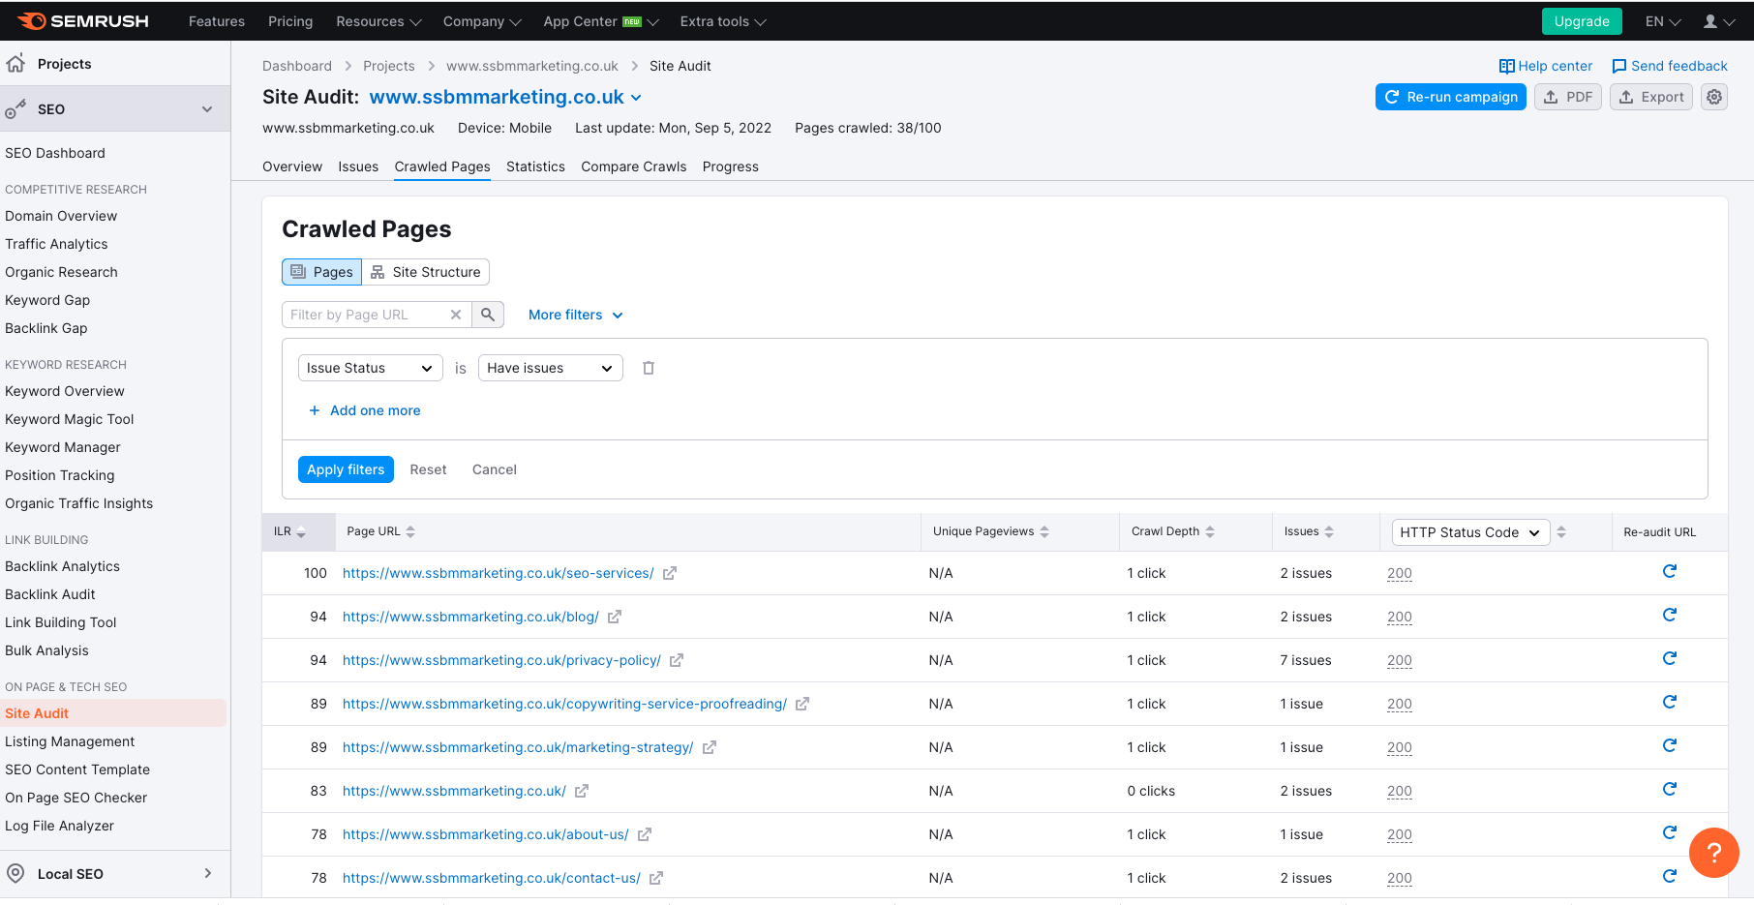The width and height of the screenshot is (1754, 905).
Task: Open seo-services page in new tab icon
Action: (670, 573)
